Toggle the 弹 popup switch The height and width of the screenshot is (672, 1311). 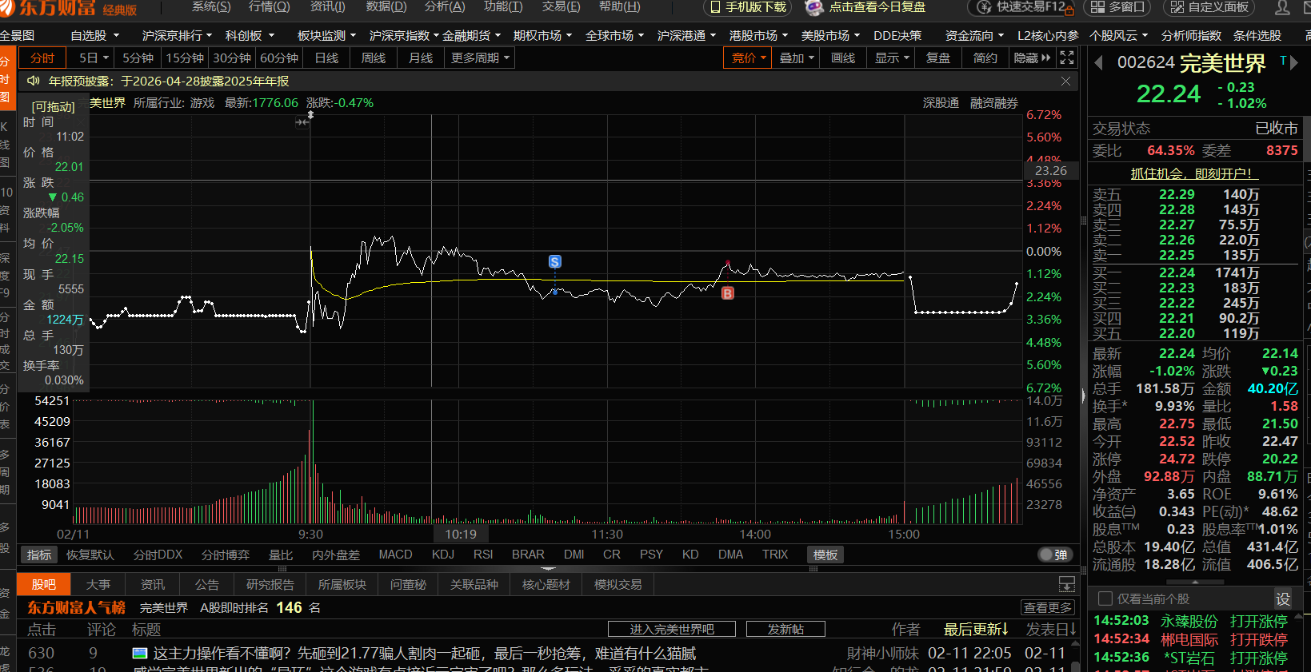coord(1055,555)
